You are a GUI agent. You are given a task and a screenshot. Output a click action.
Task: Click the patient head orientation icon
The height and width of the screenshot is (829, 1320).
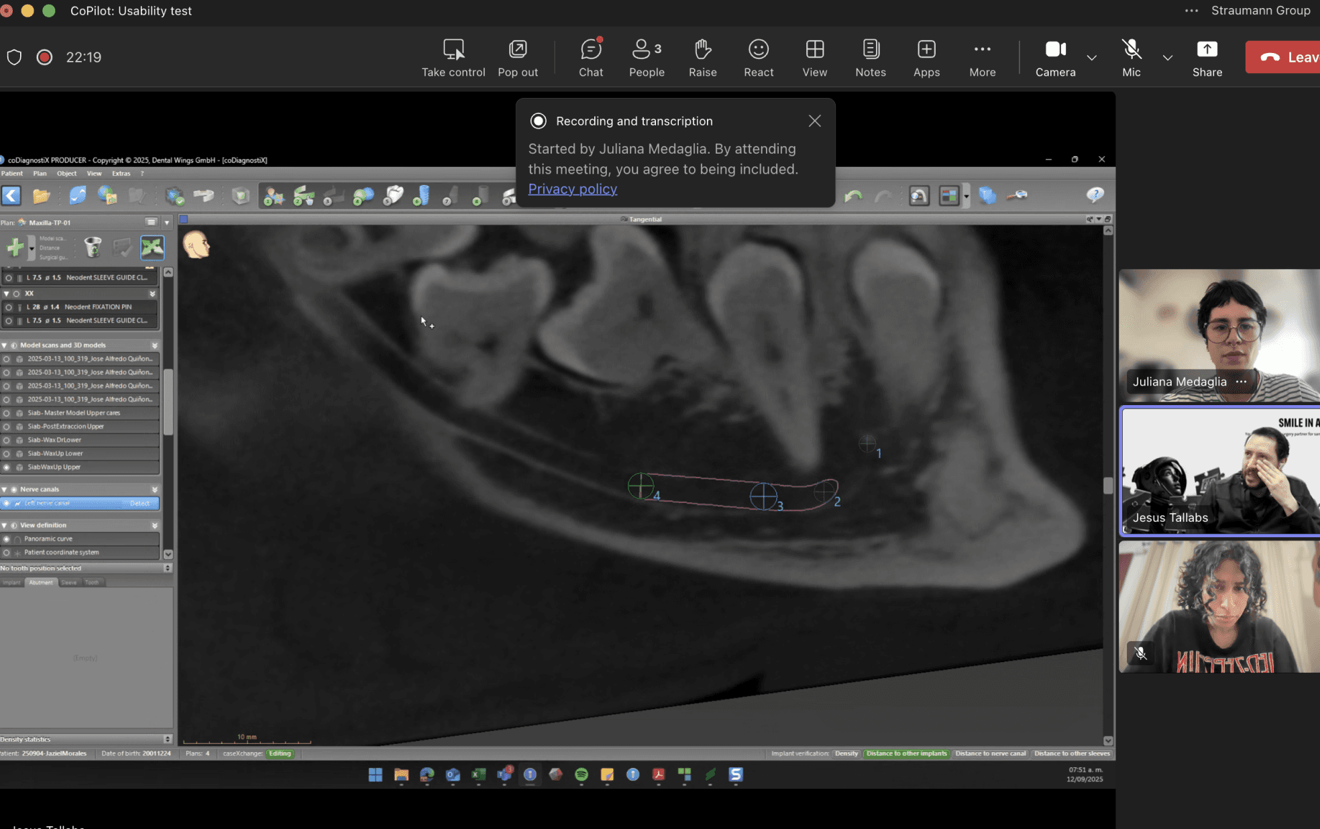(x=197, y=245)
